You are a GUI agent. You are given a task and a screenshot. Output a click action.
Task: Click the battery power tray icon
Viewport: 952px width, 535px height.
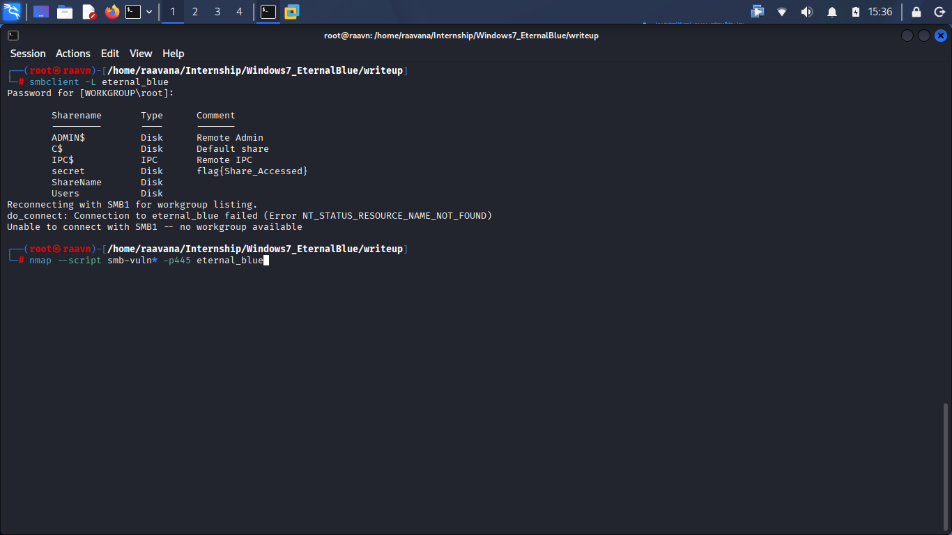click(x=856, y=12)
